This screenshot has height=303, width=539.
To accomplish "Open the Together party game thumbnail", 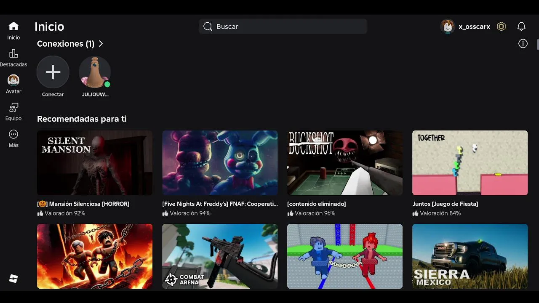I will pos(470,163).
